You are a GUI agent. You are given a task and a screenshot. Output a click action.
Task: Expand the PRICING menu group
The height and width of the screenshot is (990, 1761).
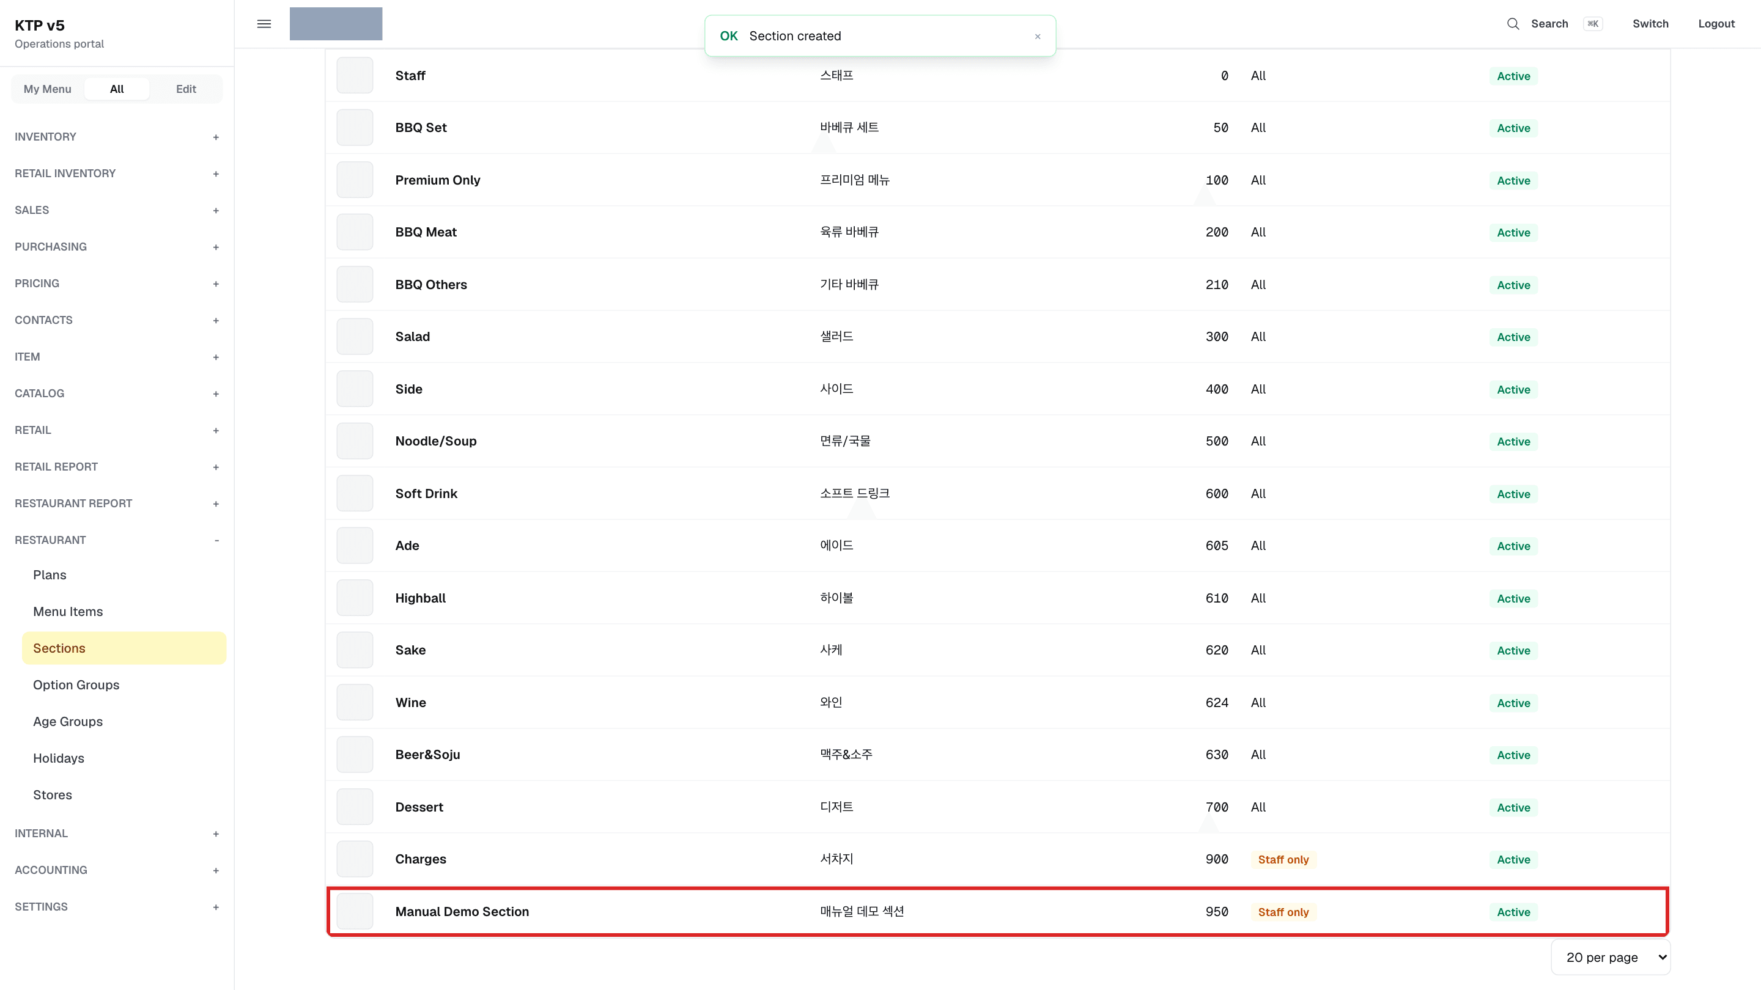(117, 284)
